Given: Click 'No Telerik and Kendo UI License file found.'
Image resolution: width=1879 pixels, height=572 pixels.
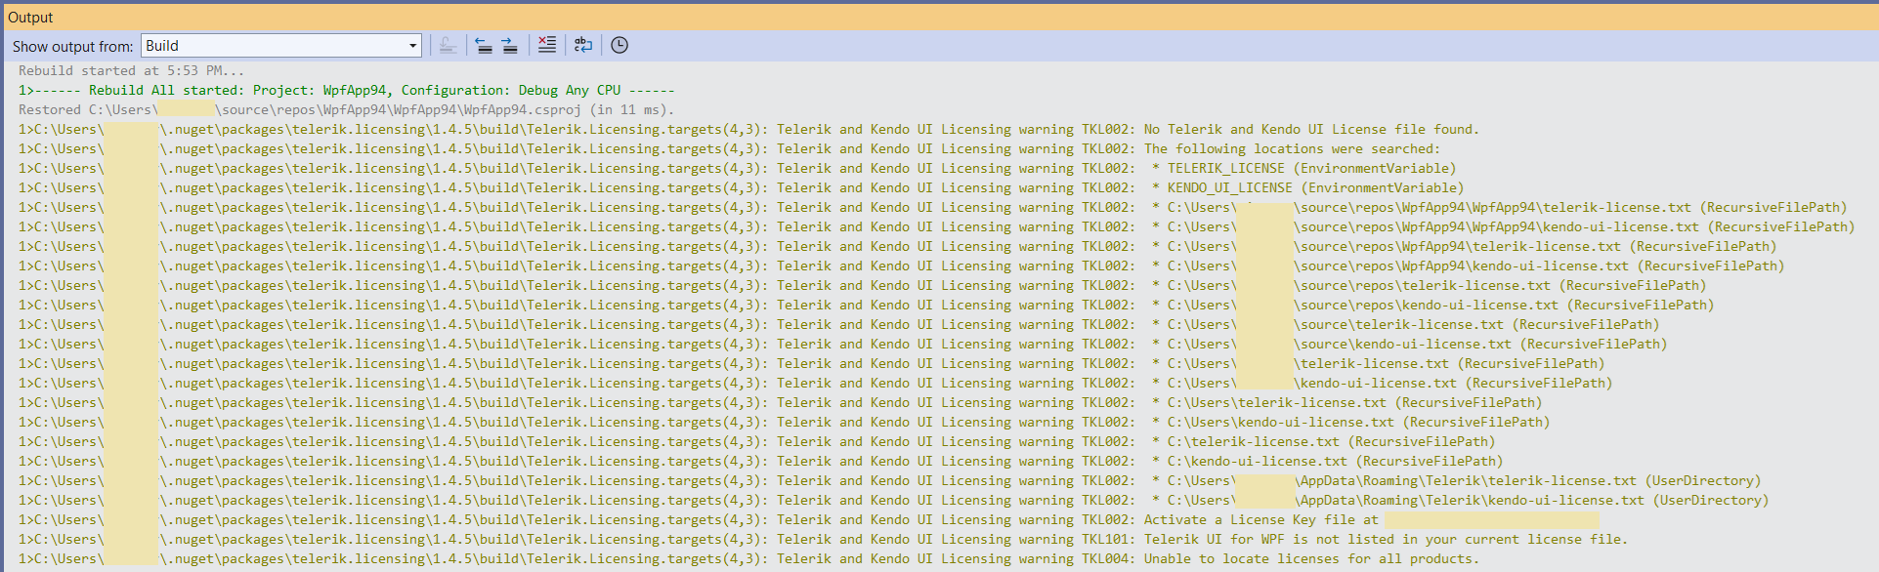Looking at the screenshot, I should click(1311, 129).
